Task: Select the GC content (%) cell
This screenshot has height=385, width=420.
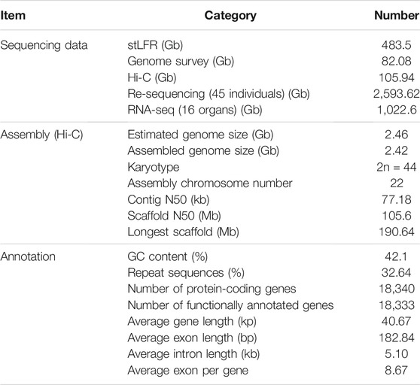Action: click(168, 257)
